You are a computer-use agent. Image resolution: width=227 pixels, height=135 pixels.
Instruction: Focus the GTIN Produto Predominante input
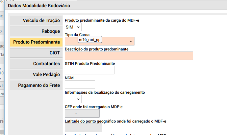(x=89, y=70)
